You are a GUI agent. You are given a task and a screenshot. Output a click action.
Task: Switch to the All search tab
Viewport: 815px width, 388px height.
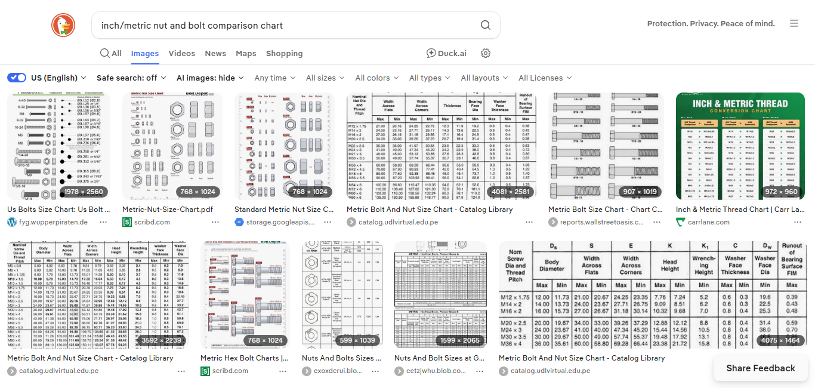point(111,53)
